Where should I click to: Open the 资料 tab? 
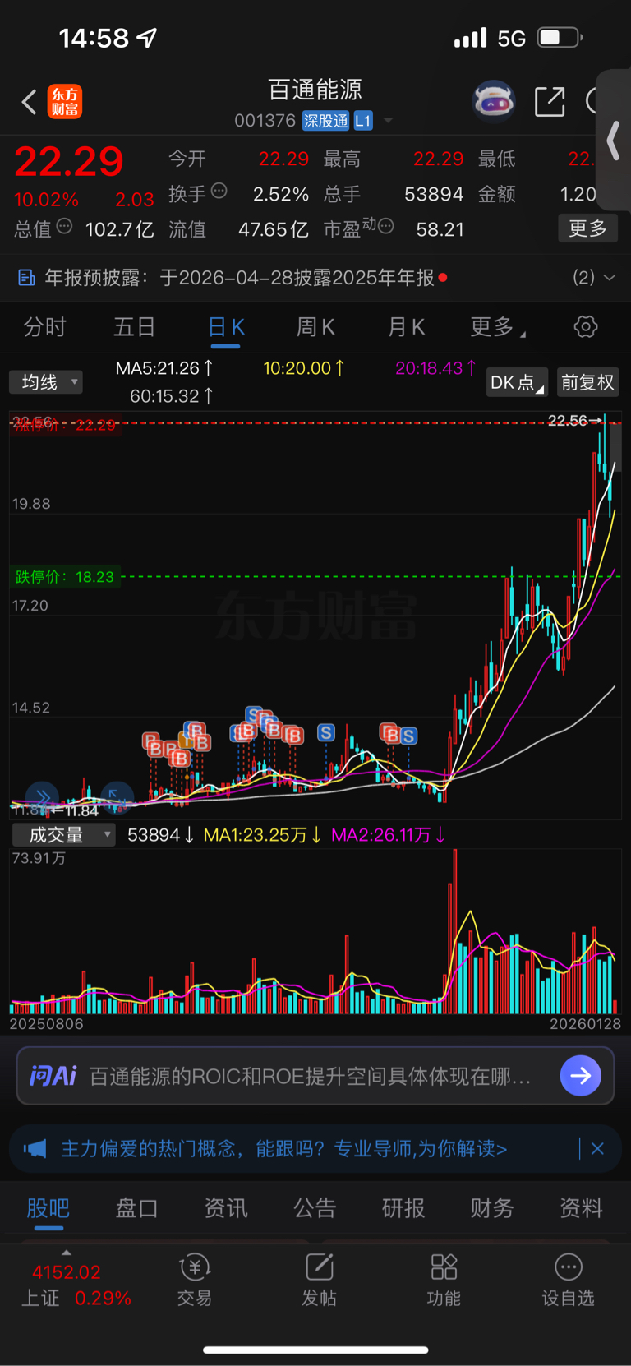coord(581,1208)
